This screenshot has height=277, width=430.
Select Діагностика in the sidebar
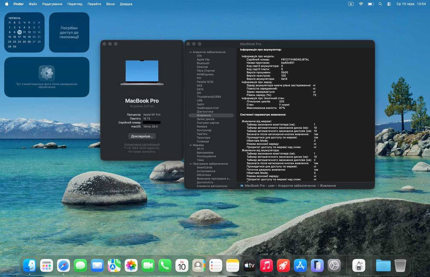(x=205, y=111)
